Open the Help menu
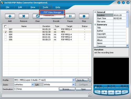 (58, 7)
